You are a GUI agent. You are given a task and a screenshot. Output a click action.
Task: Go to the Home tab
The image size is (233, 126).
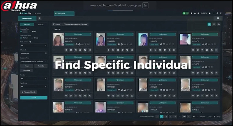pyautogui.click(x=38, y=13)
